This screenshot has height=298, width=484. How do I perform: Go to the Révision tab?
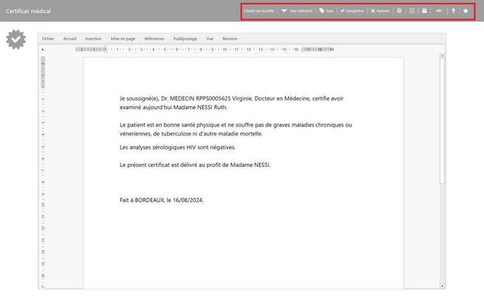pyautogui.click(x=230, y=38)
